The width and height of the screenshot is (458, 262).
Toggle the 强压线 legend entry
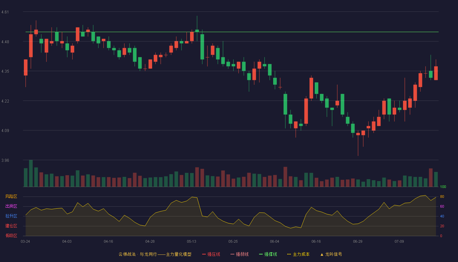(x=211, y=254)
